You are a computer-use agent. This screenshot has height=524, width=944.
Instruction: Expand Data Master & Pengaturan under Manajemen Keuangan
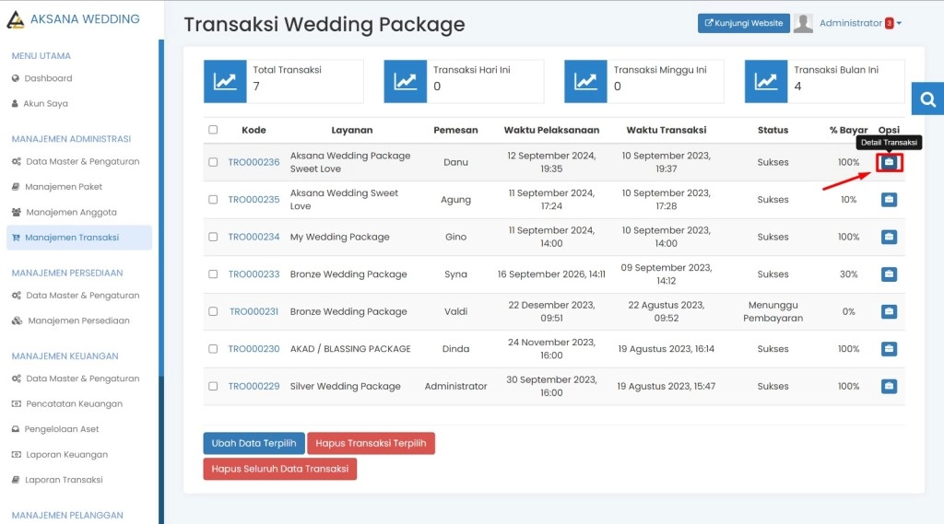[82, 378]
